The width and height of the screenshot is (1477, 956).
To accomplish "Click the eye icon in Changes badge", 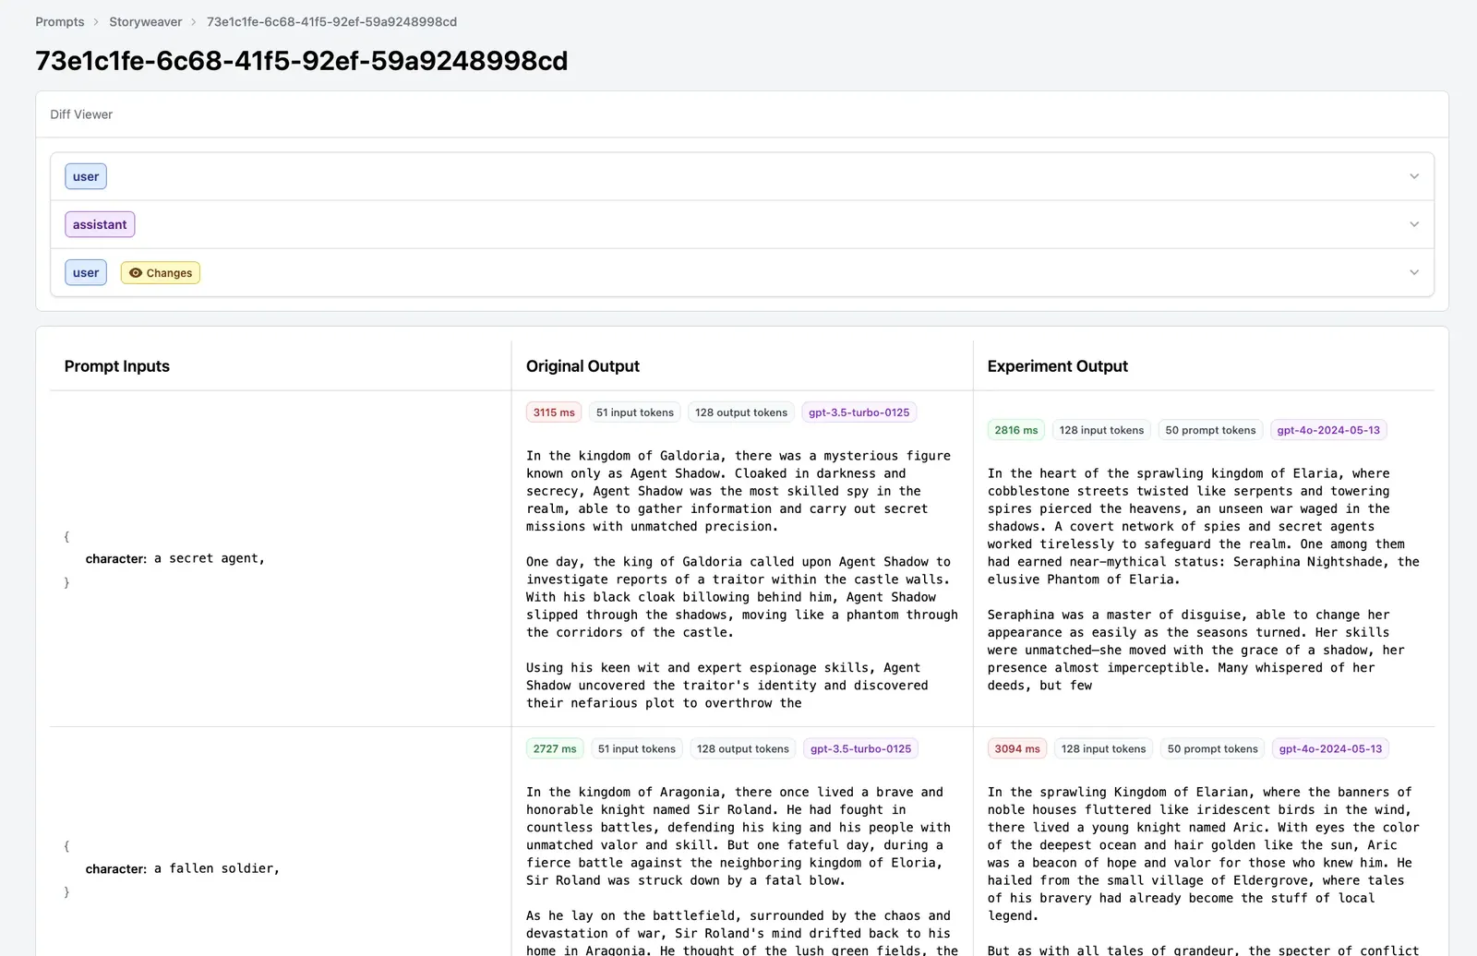I will click(x=136, y=273).
